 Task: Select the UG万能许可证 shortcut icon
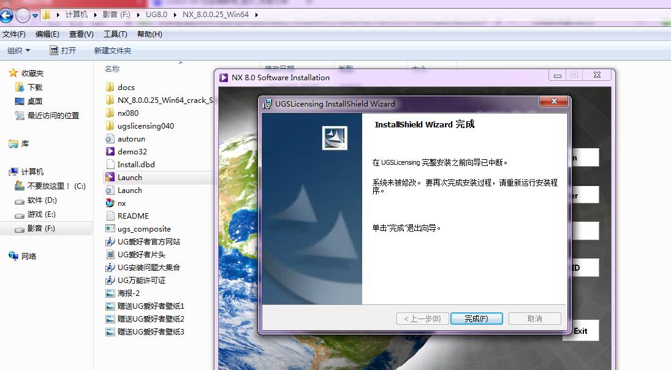pyautogui.click(x=110, y=280)
